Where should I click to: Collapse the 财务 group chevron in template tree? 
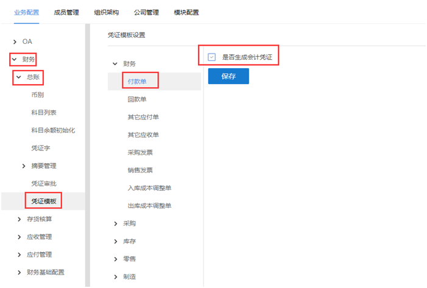[x=115, y=64]
